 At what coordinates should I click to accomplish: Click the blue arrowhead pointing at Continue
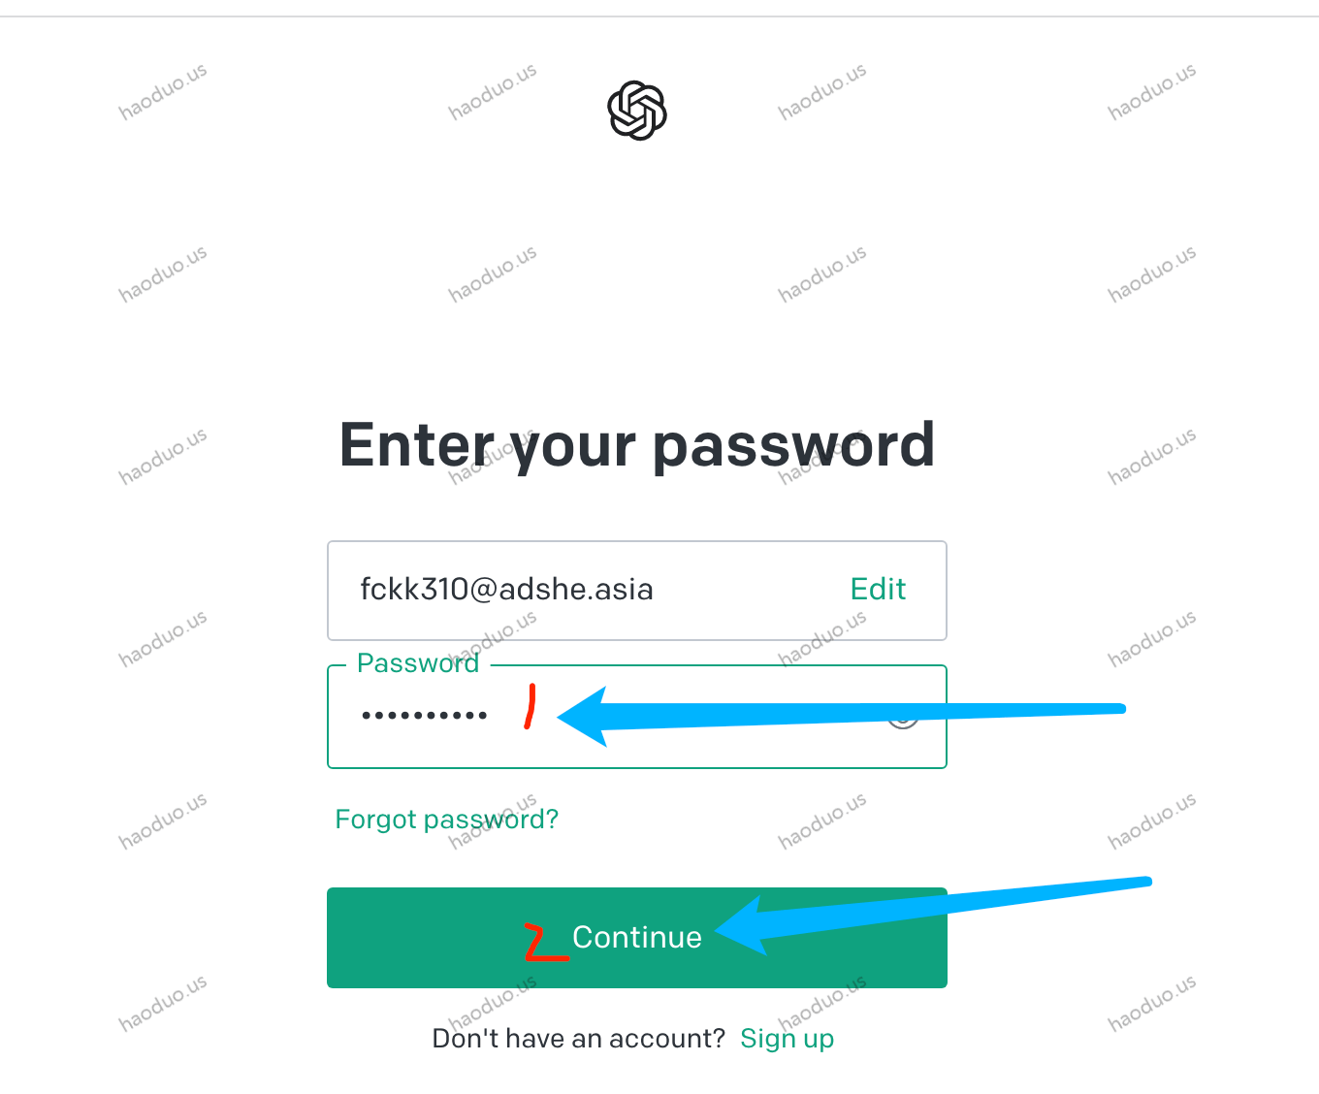pyautogui.click(x=742, y=929)
